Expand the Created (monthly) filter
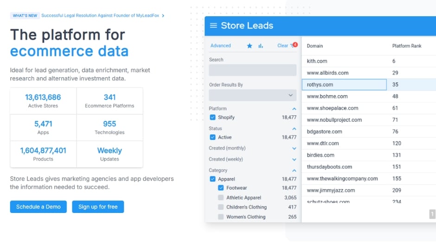 [294, 149]
